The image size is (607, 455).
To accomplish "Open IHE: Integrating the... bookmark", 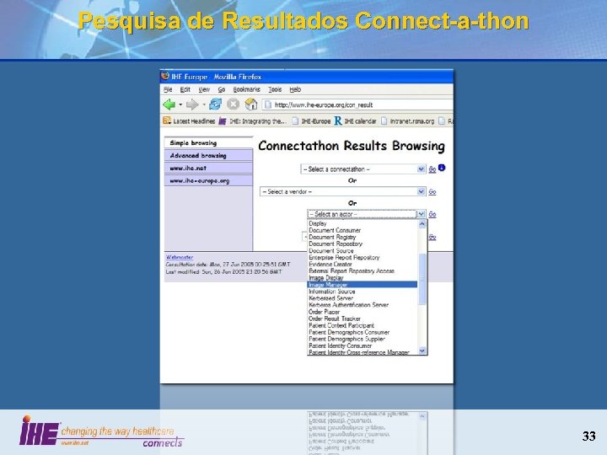I will tap(252, 121).
